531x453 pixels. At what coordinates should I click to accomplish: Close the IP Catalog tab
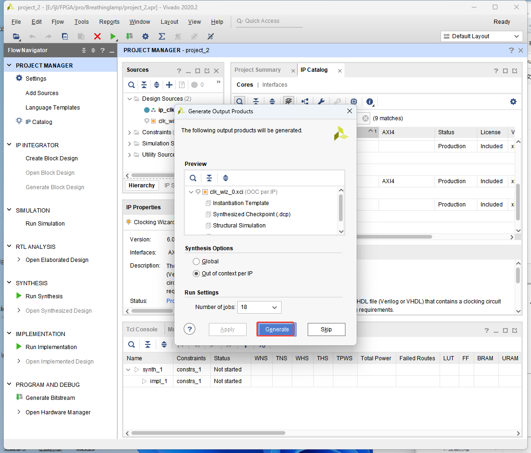click(x=340, y=71)
